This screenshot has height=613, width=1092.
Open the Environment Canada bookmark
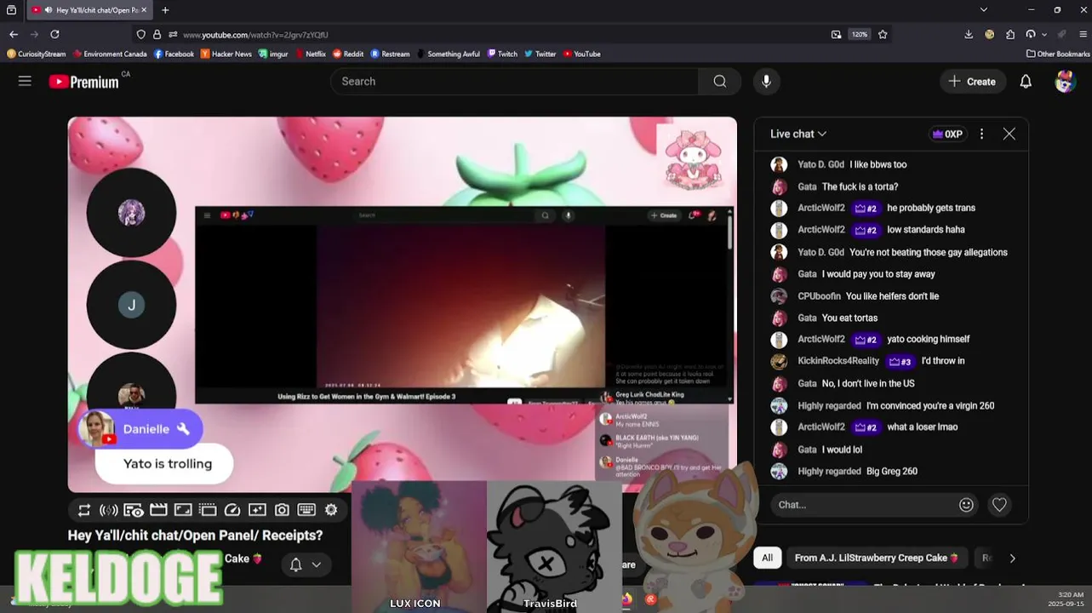(111, 54)
